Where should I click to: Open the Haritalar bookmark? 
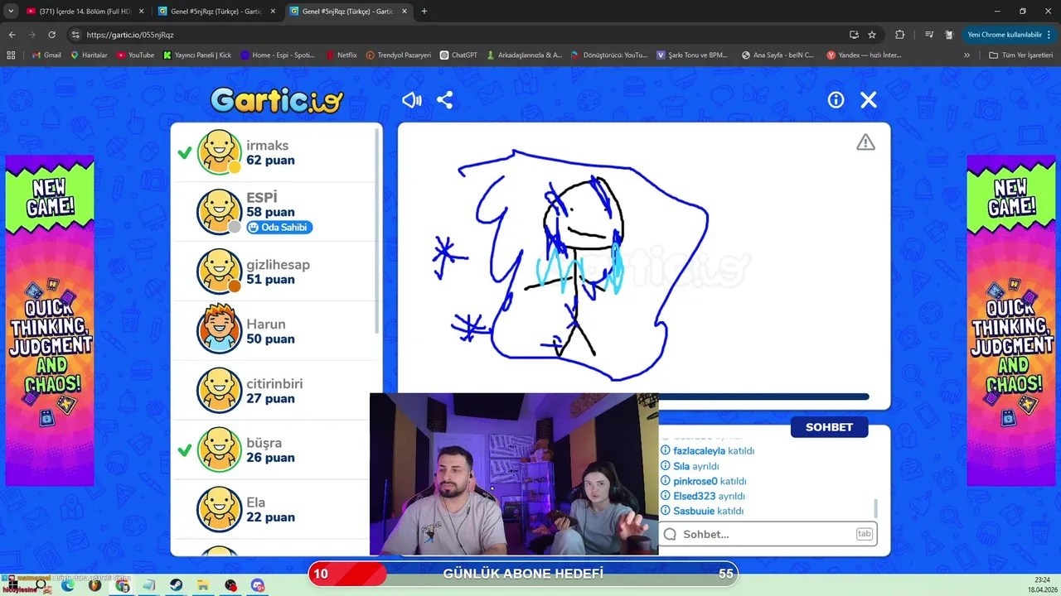[90, 55]
